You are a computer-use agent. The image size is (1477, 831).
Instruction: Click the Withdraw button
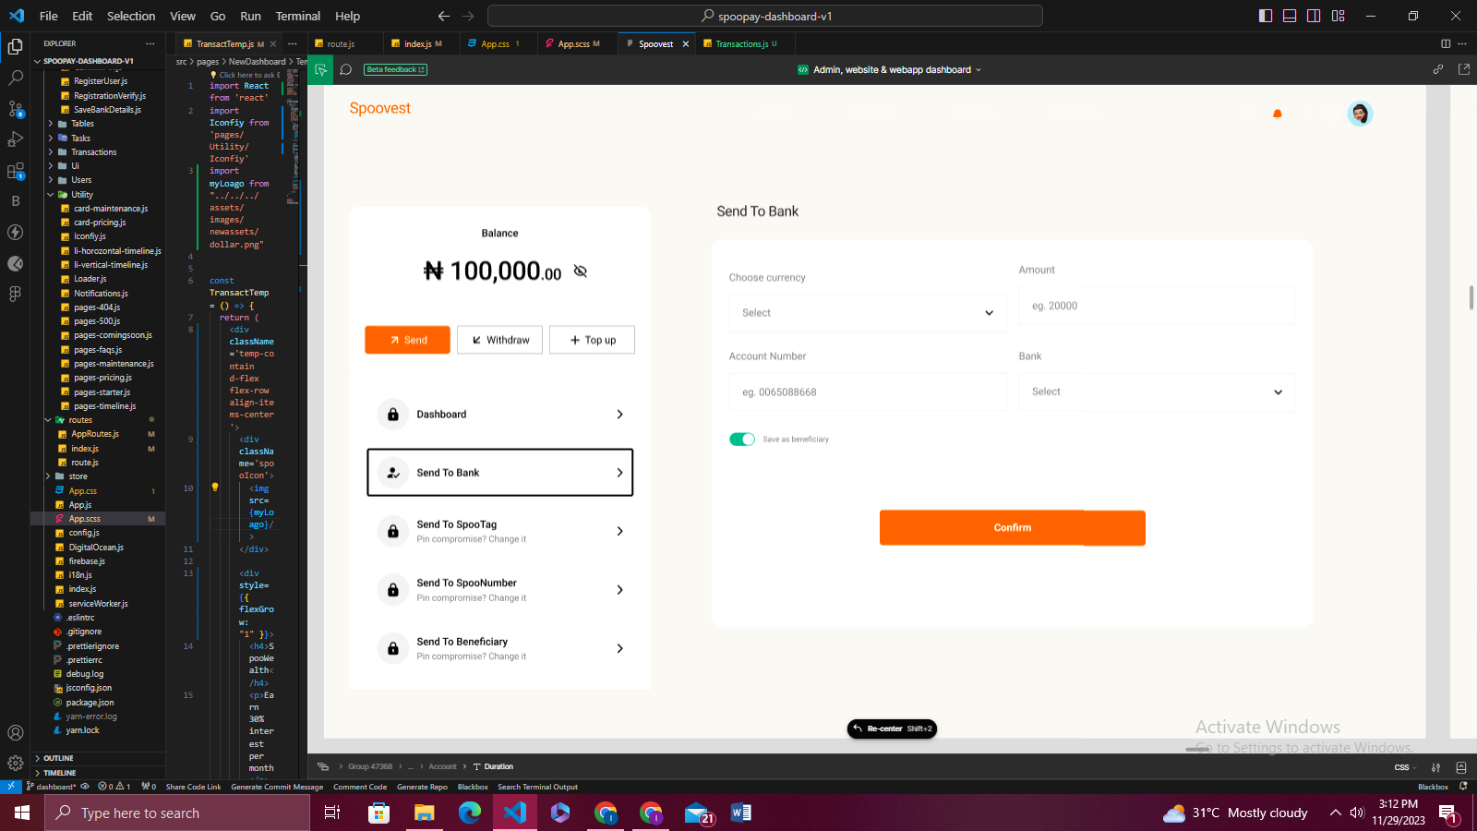tap(500, 340)
